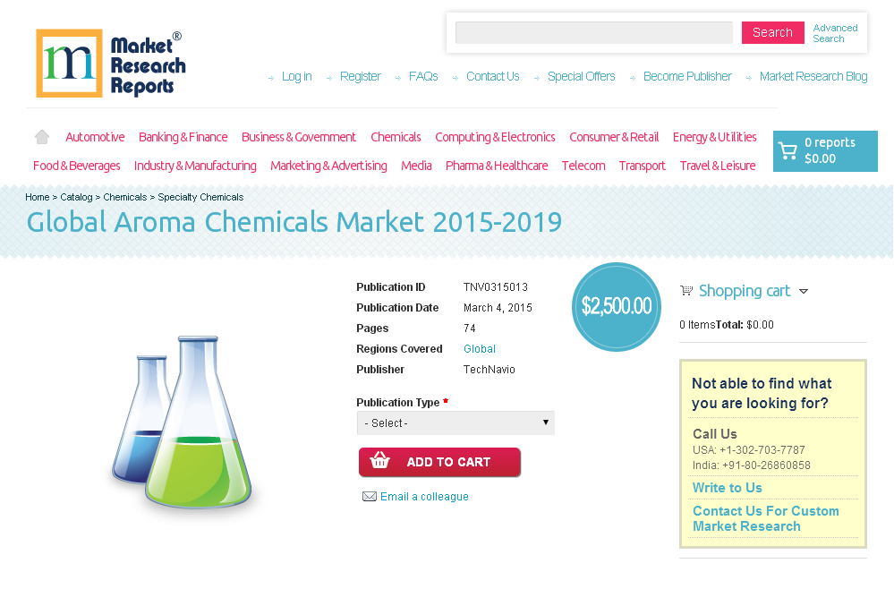Click the Global link under Regions Covered
The width and height of the screenshot is (894, 589).
coord(479,348)
